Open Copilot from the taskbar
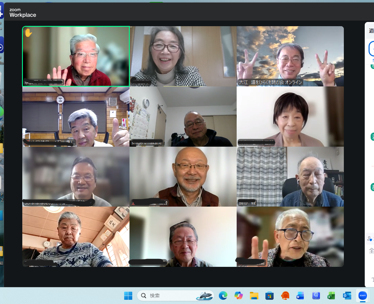The height and width of the screenshot is (304, 374). (x=239, y=296)
